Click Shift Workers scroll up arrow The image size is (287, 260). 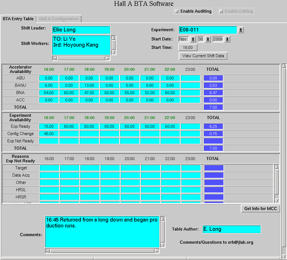tap(113, 38)
